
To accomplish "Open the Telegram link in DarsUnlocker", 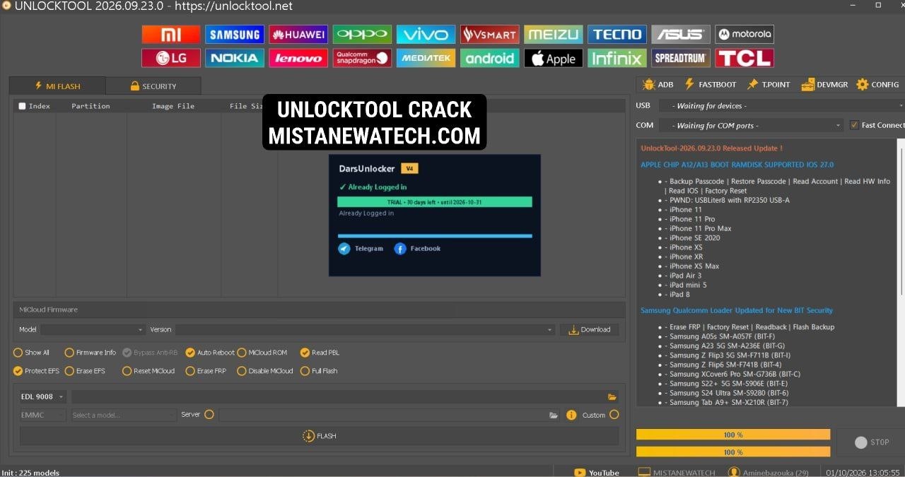I will click(x=361, y=249).
